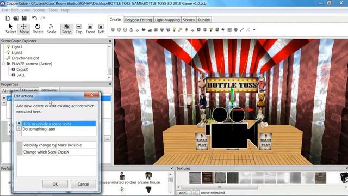Choose the animated soldier prefab

122,179
